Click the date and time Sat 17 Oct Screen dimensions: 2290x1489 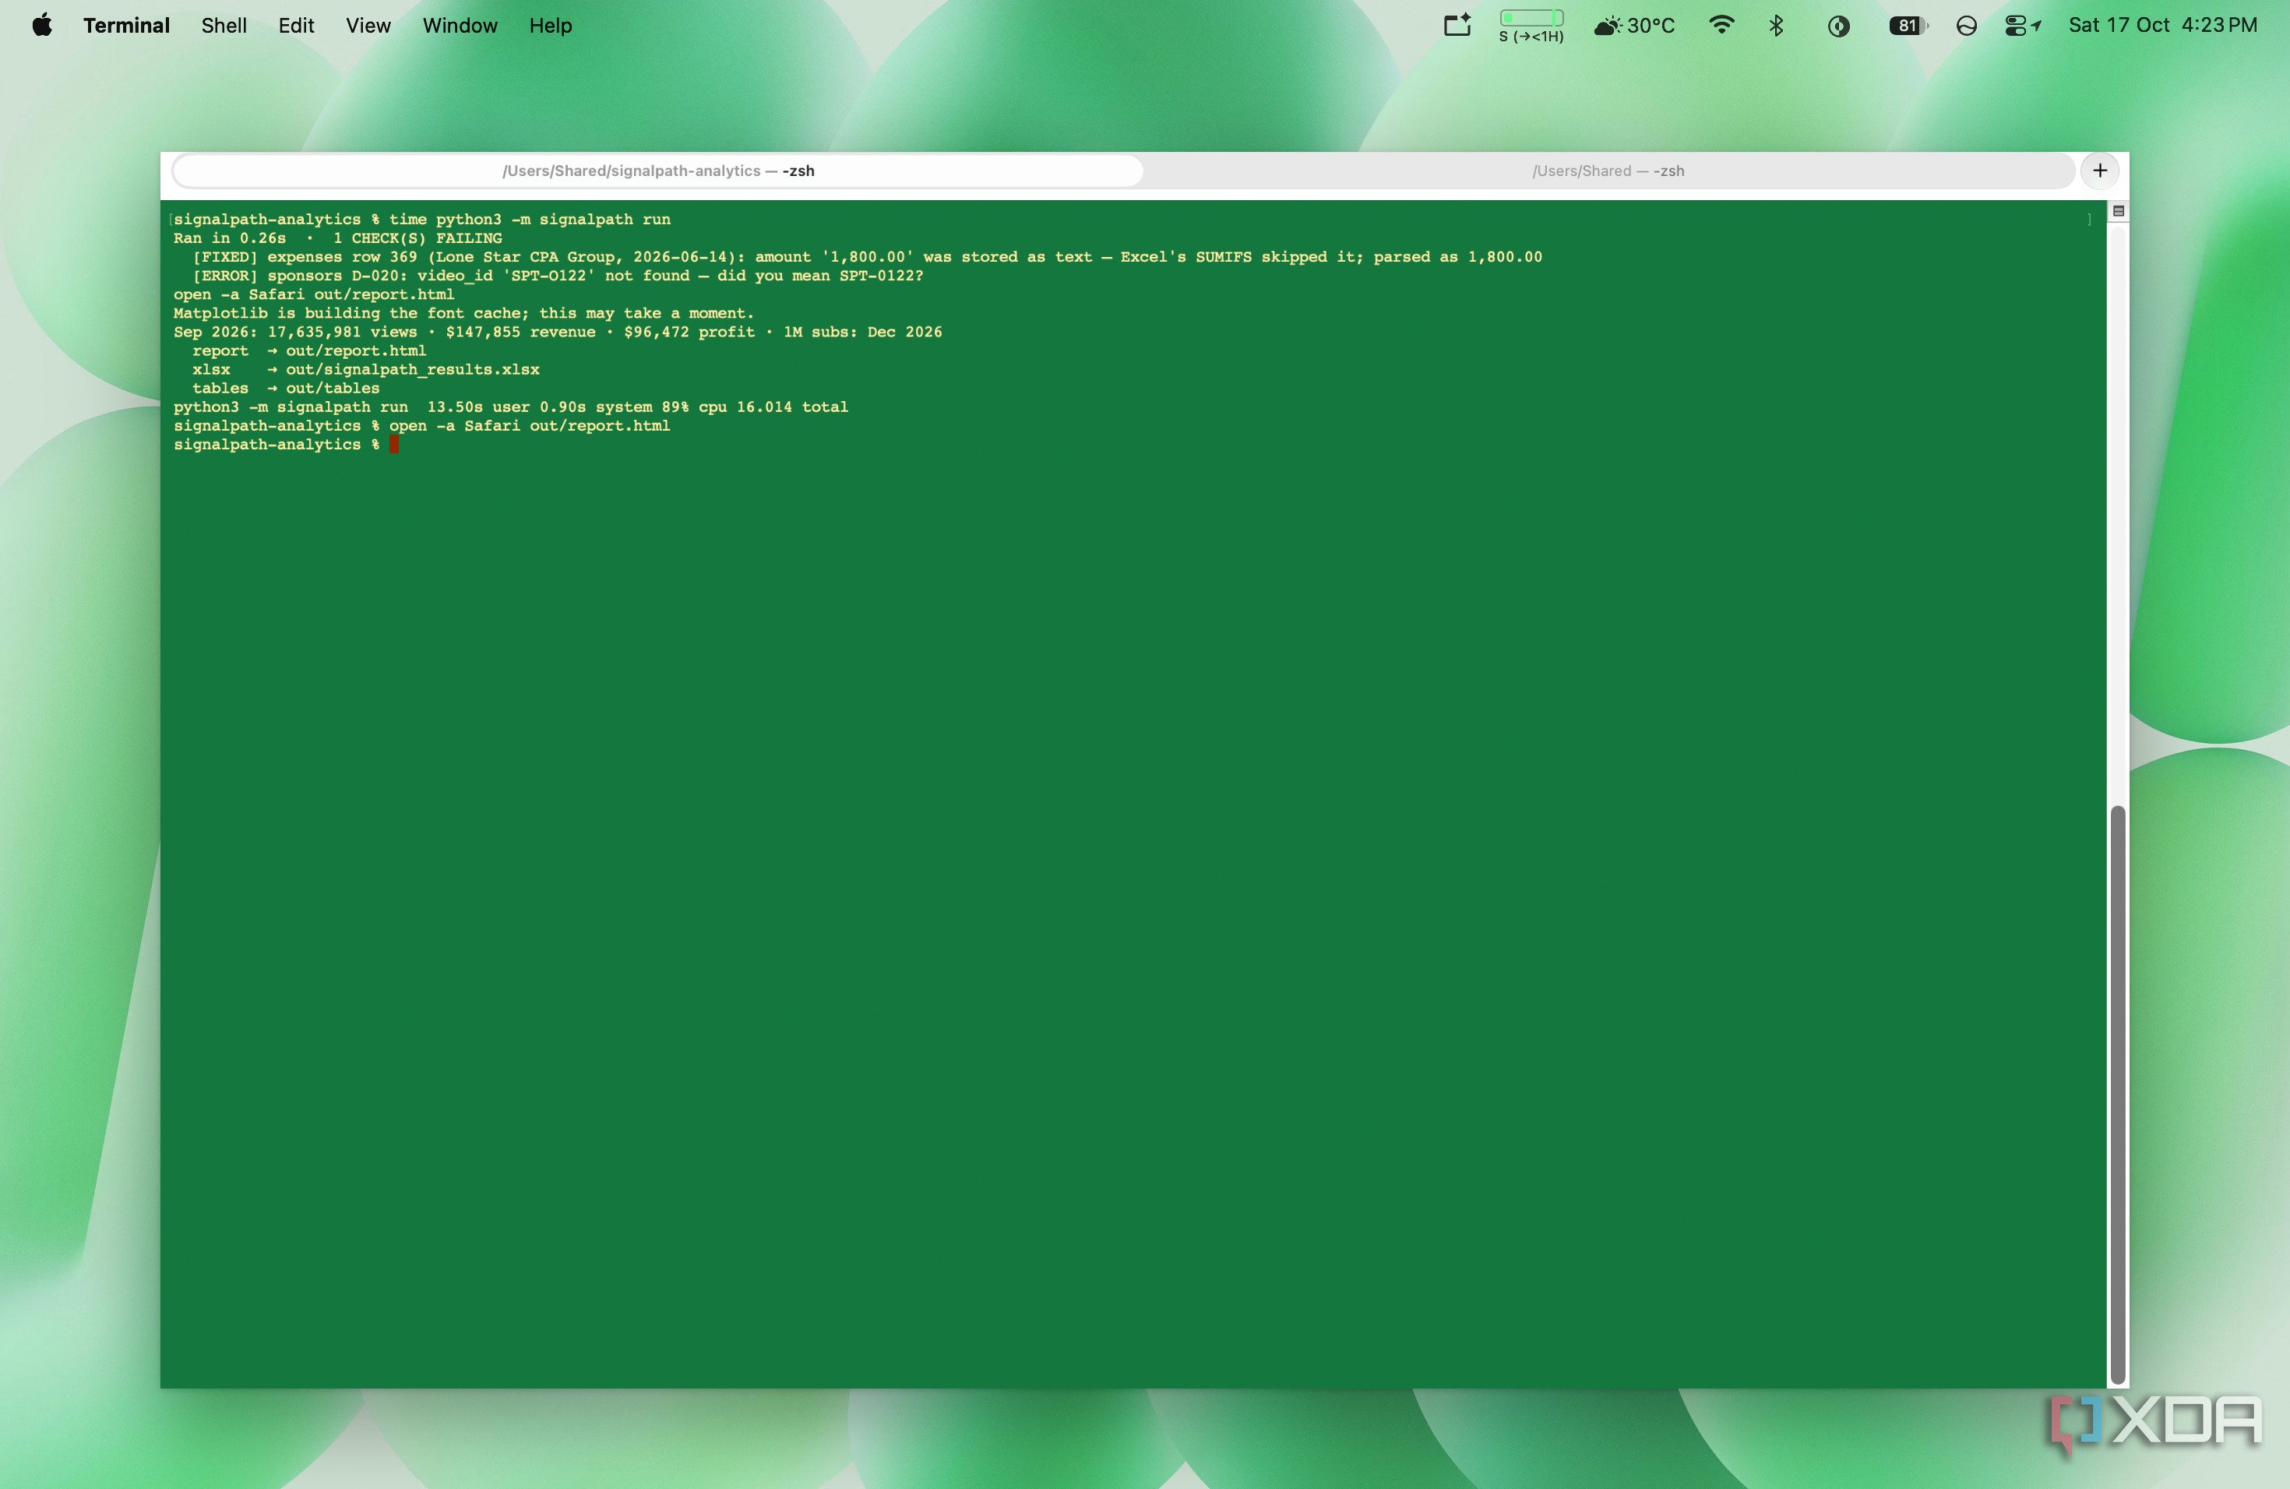click(2162, 25)
